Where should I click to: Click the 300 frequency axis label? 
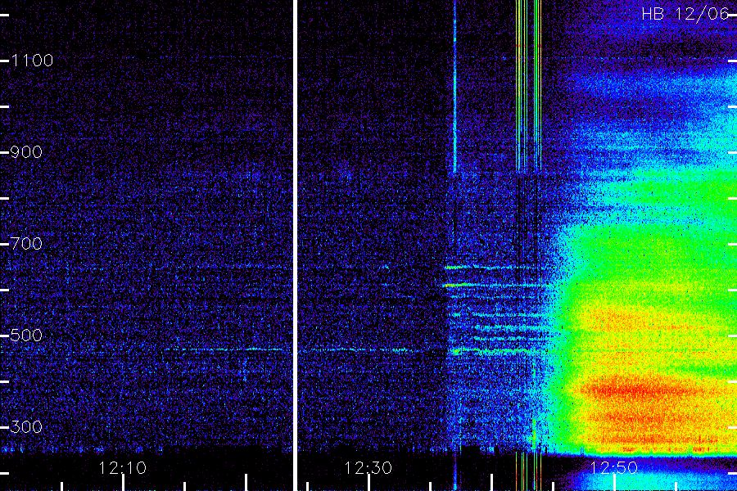26,427
